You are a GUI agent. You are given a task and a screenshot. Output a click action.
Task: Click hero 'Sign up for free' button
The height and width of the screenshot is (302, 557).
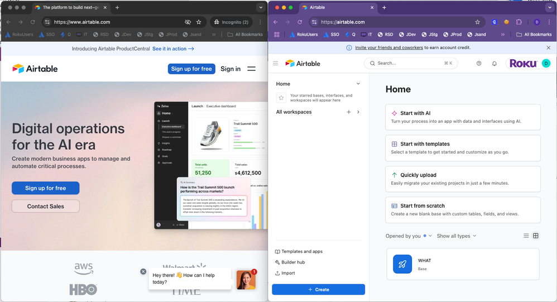[45, 188]
